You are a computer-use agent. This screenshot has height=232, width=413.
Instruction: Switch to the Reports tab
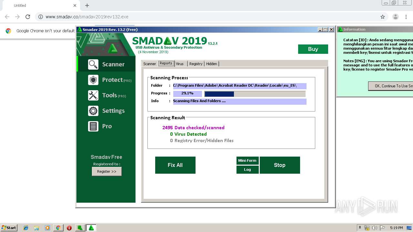point(166,63)
